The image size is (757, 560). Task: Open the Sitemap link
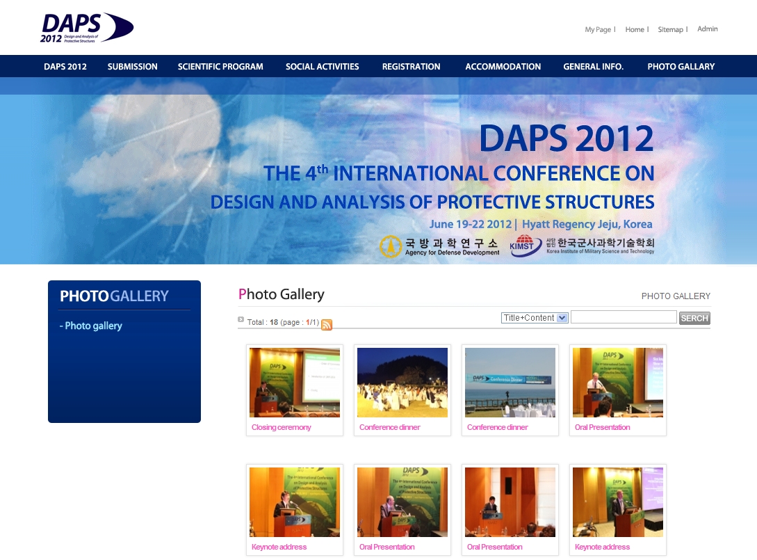point(670,29)
